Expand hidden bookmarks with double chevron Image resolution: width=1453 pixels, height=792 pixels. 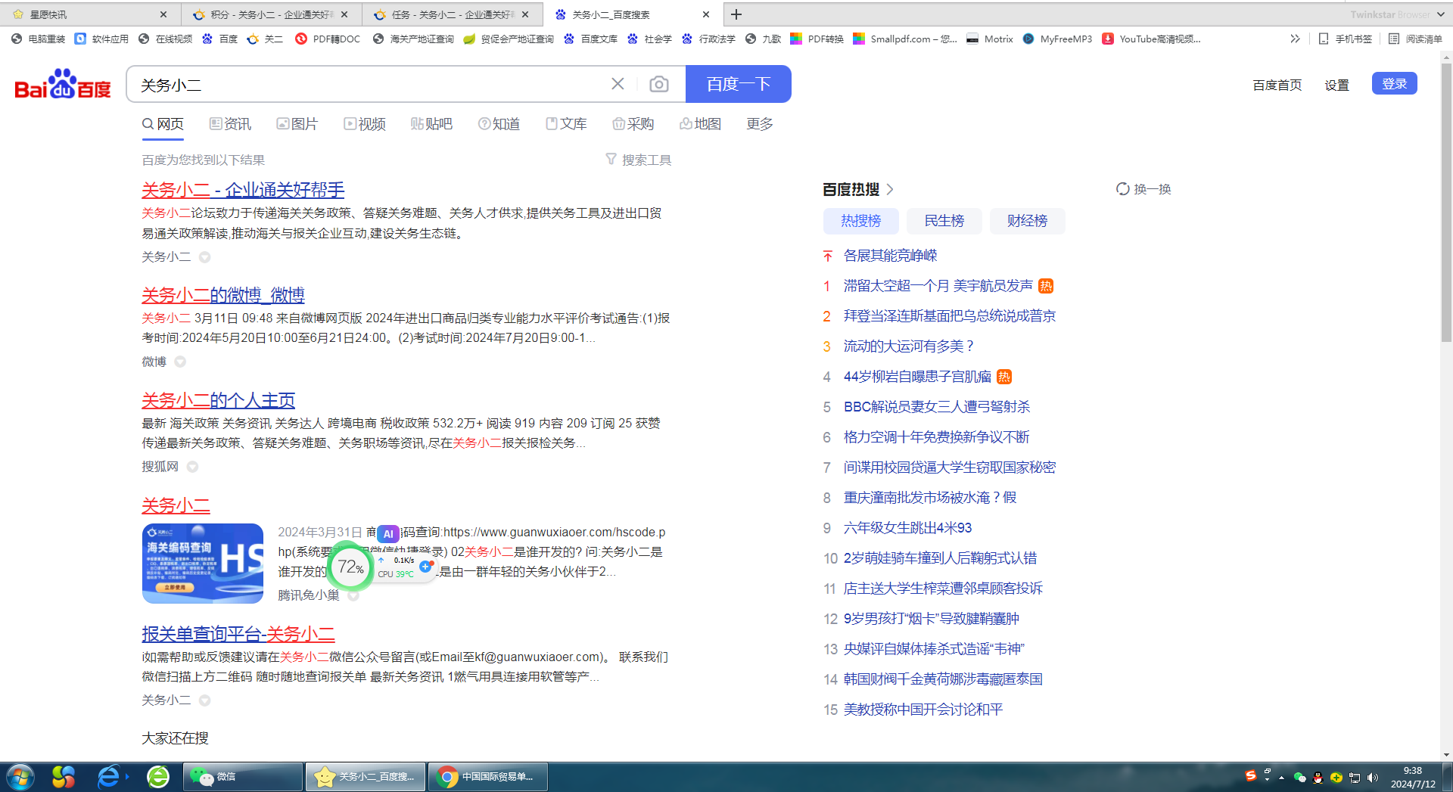click(x=1295, y=39)
